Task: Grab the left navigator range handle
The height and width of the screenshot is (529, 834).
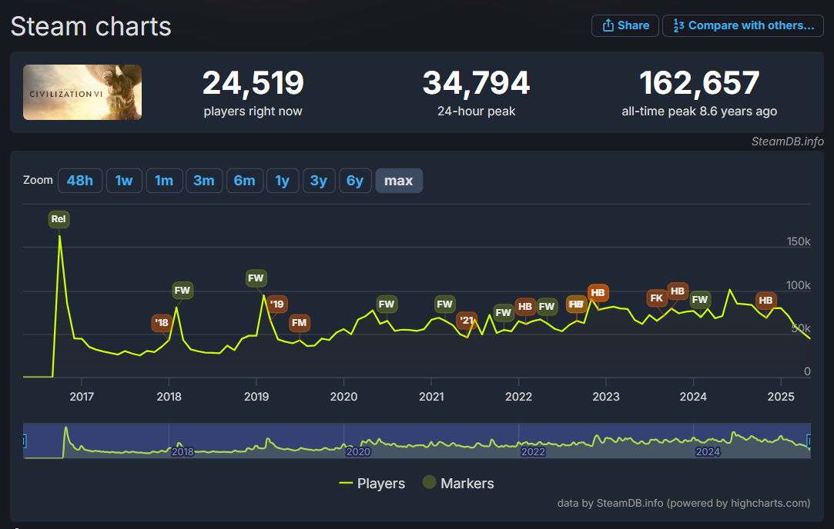Action: 24,441
